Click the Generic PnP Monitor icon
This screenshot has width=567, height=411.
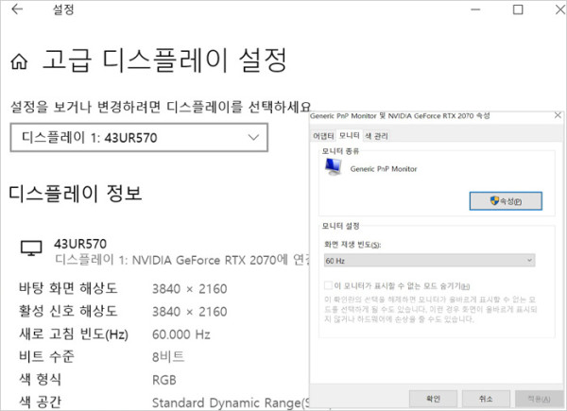pyautogui.click(x=332, y=167)
